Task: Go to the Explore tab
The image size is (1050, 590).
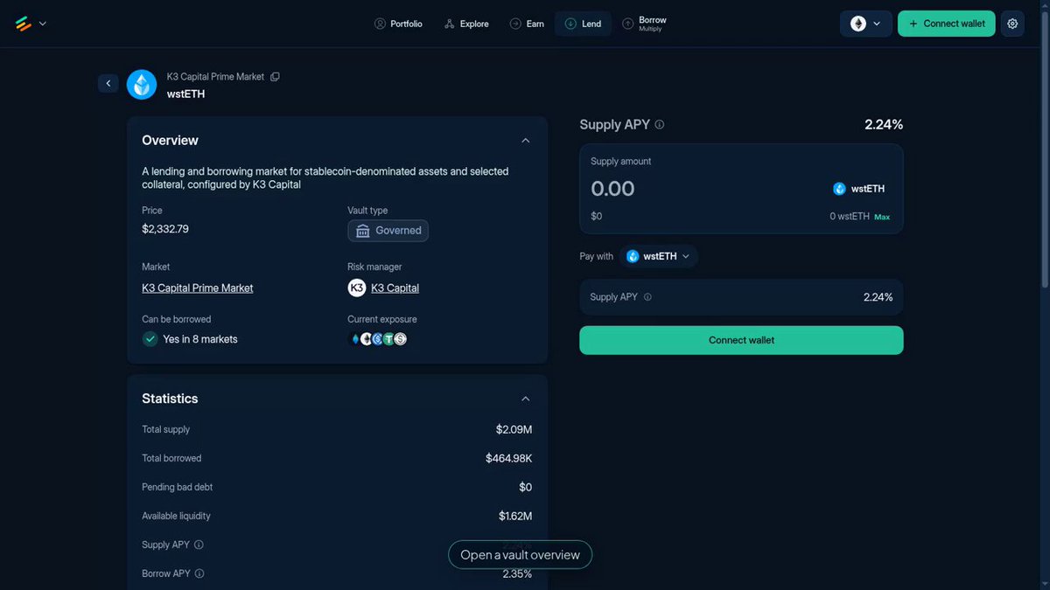Action: point(466,24)
